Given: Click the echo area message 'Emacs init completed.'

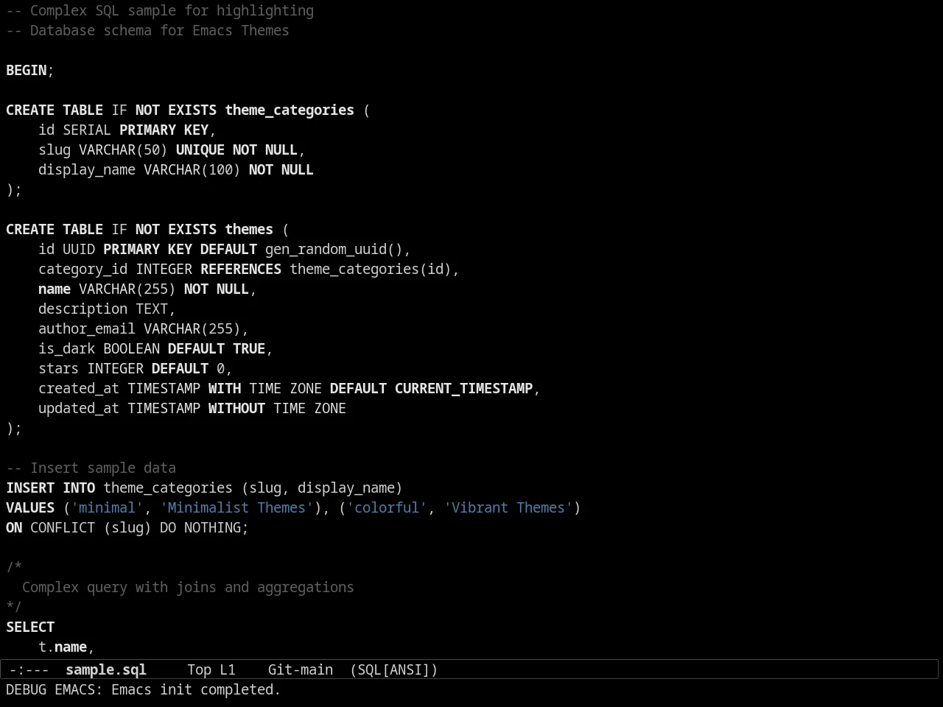Looking at the screenshot, I should pos(196,689).
